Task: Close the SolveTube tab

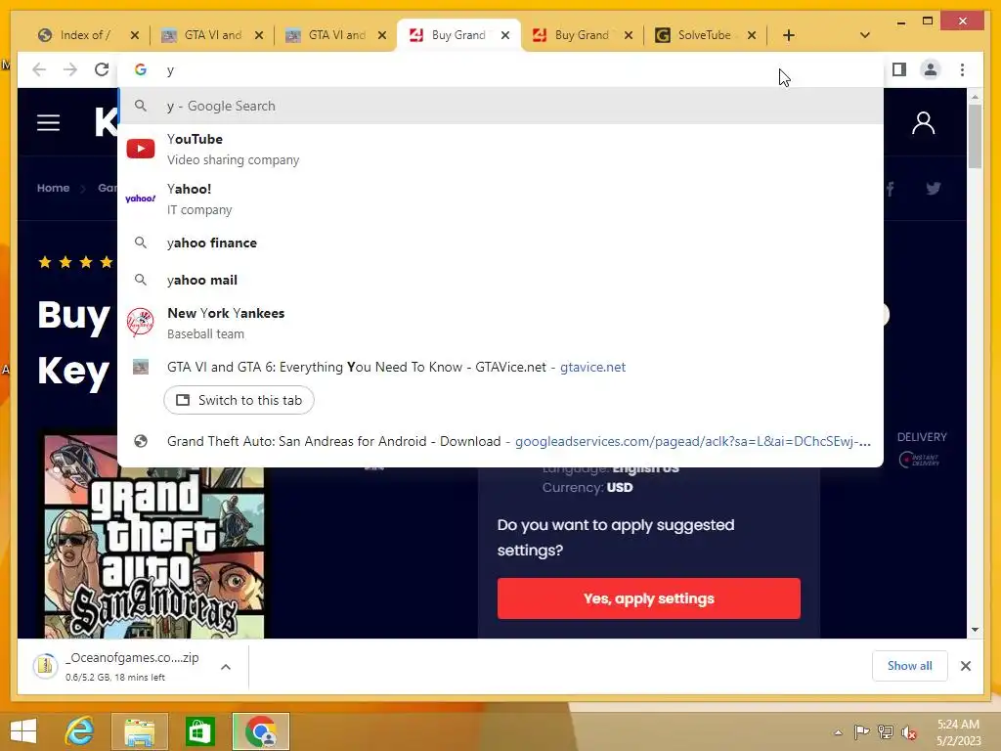Action: 752,35
